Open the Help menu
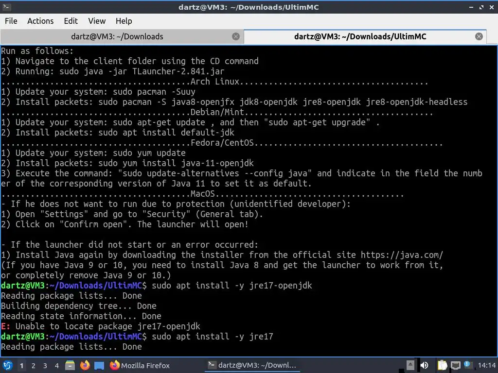 124,21
